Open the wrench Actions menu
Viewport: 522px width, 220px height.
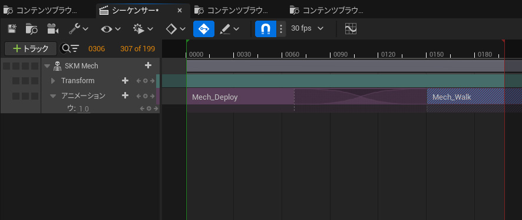[78, 29]
